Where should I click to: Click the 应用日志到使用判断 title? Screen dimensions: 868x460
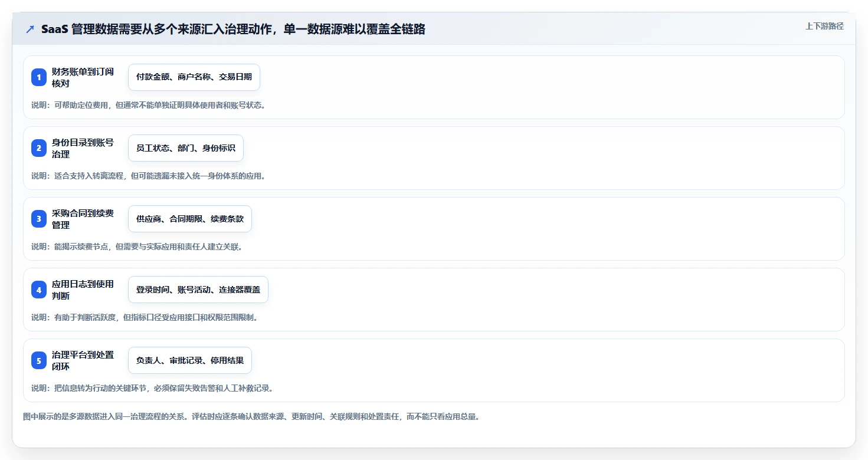pyautogui.click(x=83, y=290)
